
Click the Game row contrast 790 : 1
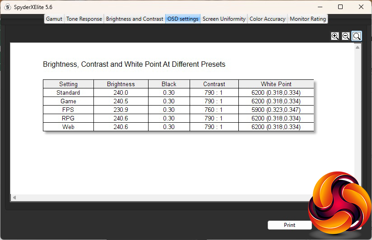point(214,101)
